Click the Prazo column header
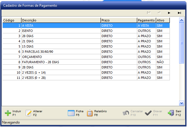This screenshot has height=127, width=187. coord(119,20)
